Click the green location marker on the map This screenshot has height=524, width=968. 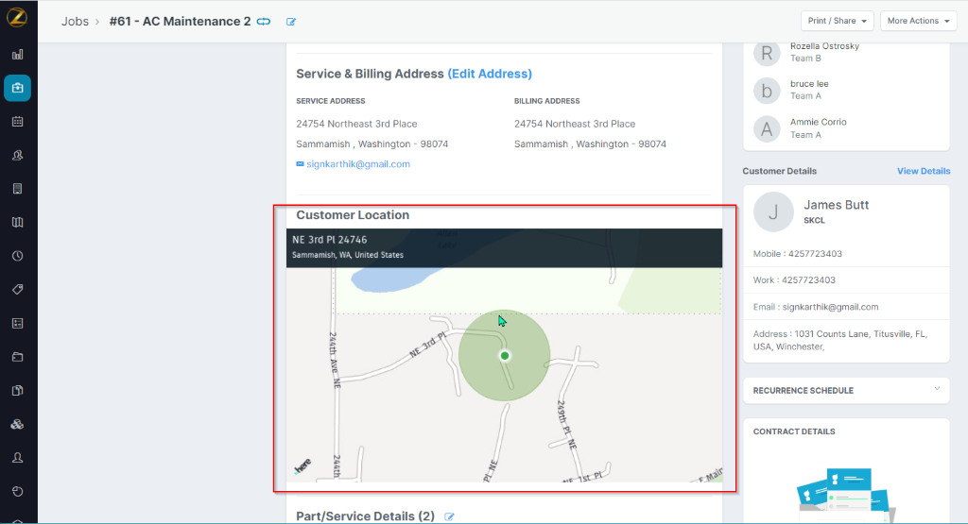point(505,355)
